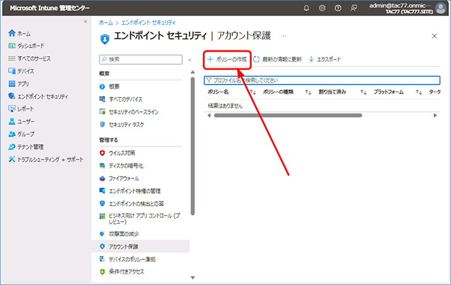Screen dimensions: 451x285
Task: Click the table scroll left arrow
Action: [x=209, y=115]
